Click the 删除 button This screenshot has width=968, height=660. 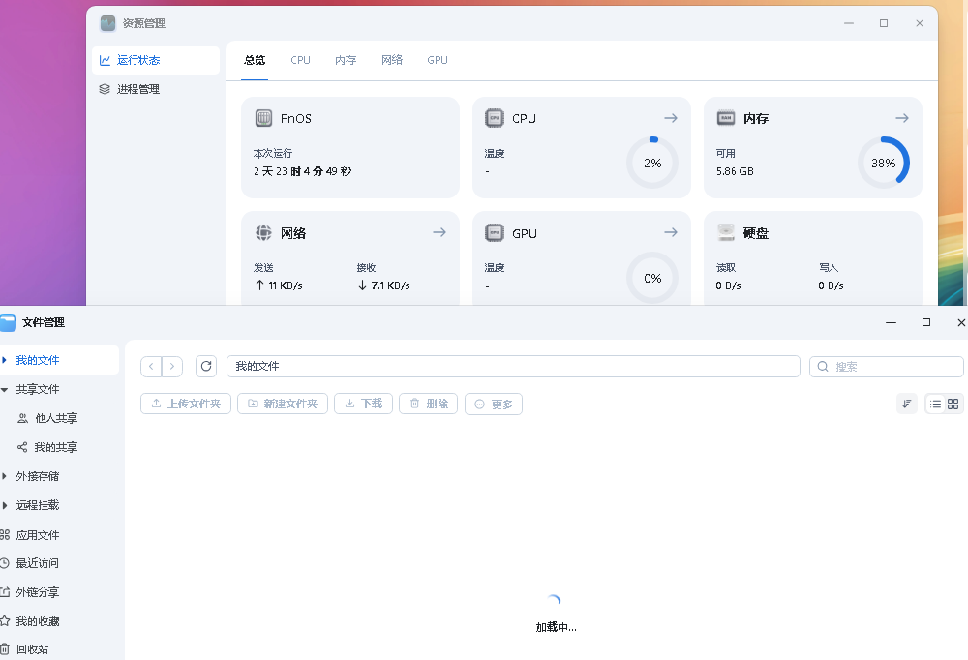tap(429, 404)
